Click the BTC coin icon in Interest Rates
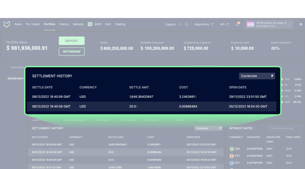Viewport: 305px width, 169px height. [232, 156]
